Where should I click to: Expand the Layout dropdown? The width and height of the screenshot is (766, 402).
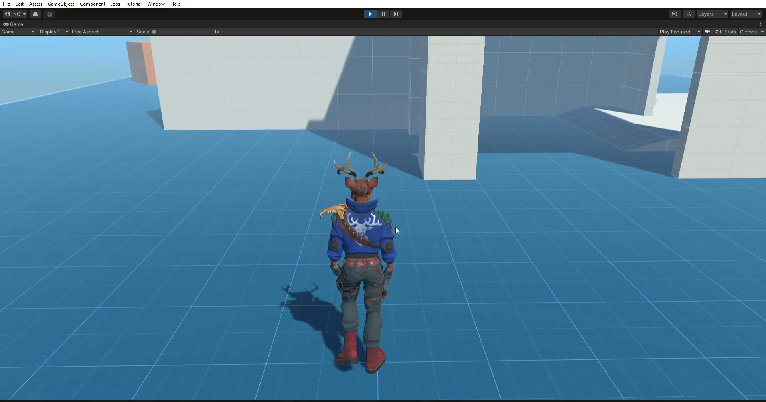746,14
